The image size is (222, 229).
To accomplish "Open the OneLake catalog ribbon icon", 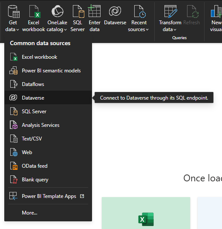I will [x=58, y=11].
